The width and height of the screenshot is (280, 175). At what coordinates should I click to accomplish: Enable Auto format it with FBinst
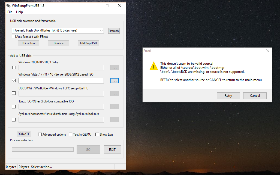[x=14, y=37]
